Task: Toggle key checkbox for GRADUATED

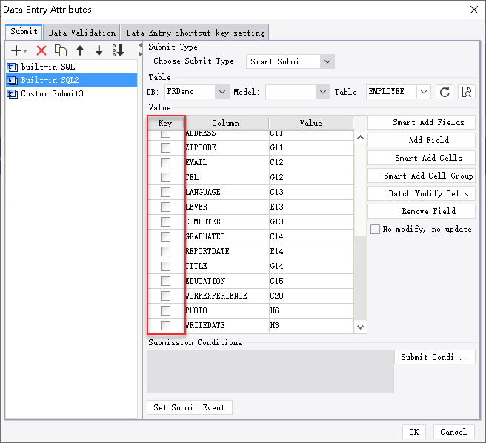Action: coord(165,236)
